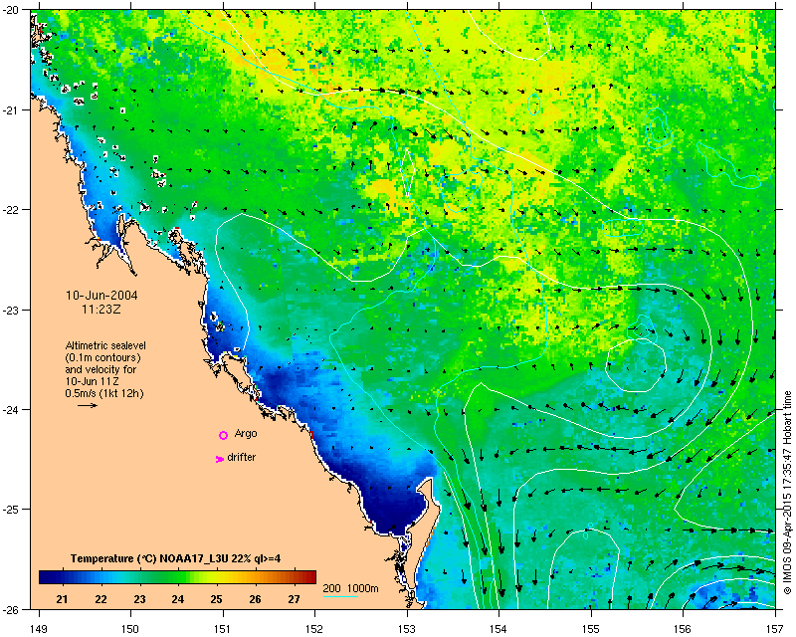
Task: Click longitude axis label 155
Action: 591,629
